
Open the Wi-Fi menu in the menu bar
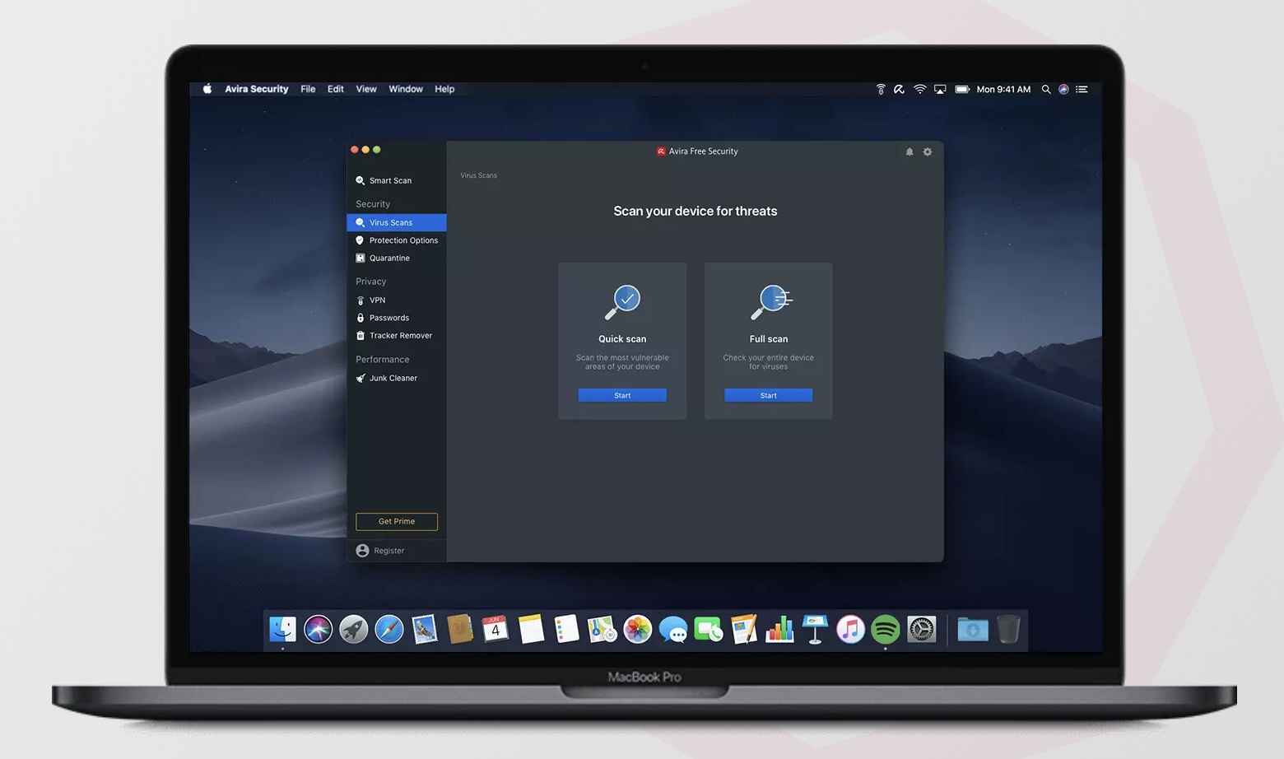pos(920,89)
